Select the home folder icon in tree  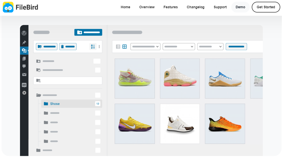(38, 61)
